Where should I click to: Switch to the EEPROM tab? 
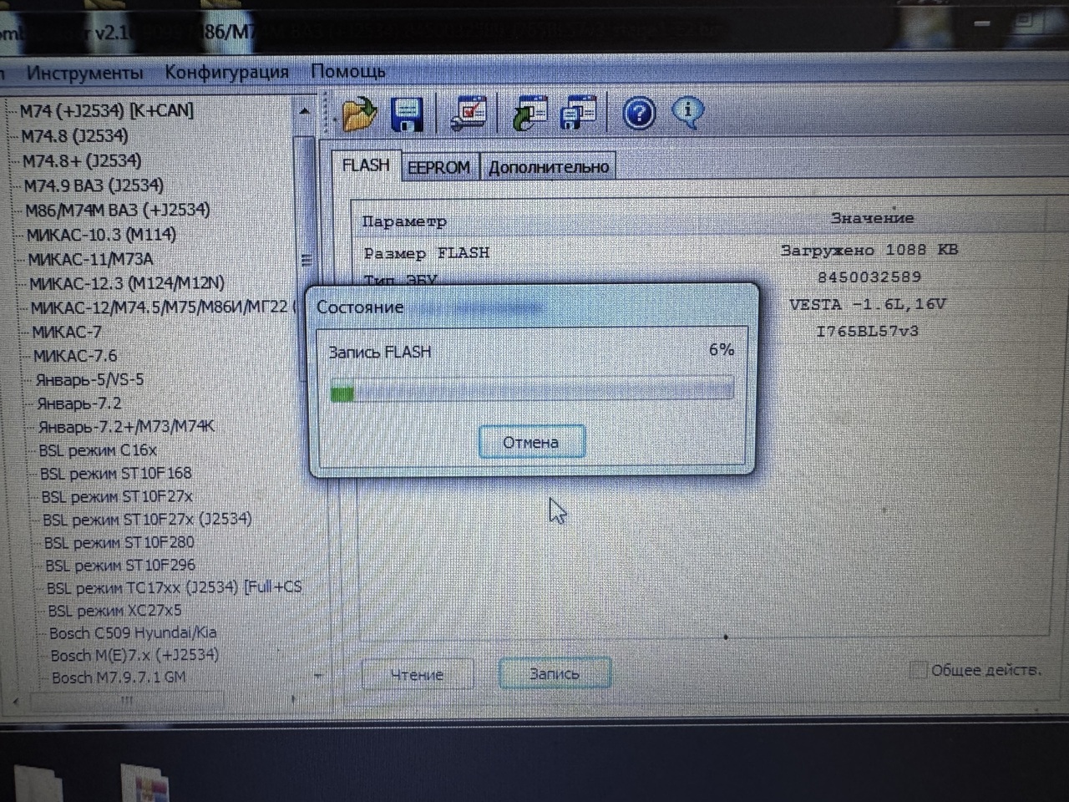pyautogui.click(x=438, y=167)
